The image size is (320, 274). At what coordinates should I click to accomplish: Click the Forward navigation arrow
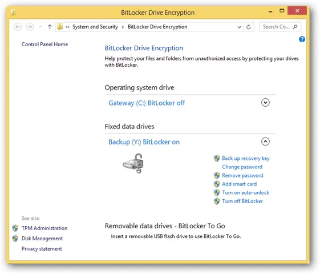click(30, 27)
